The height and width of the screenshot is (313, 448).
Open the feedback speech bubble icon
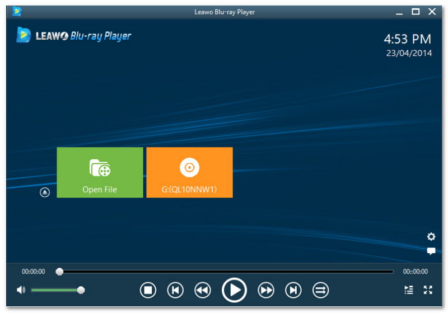431,251
